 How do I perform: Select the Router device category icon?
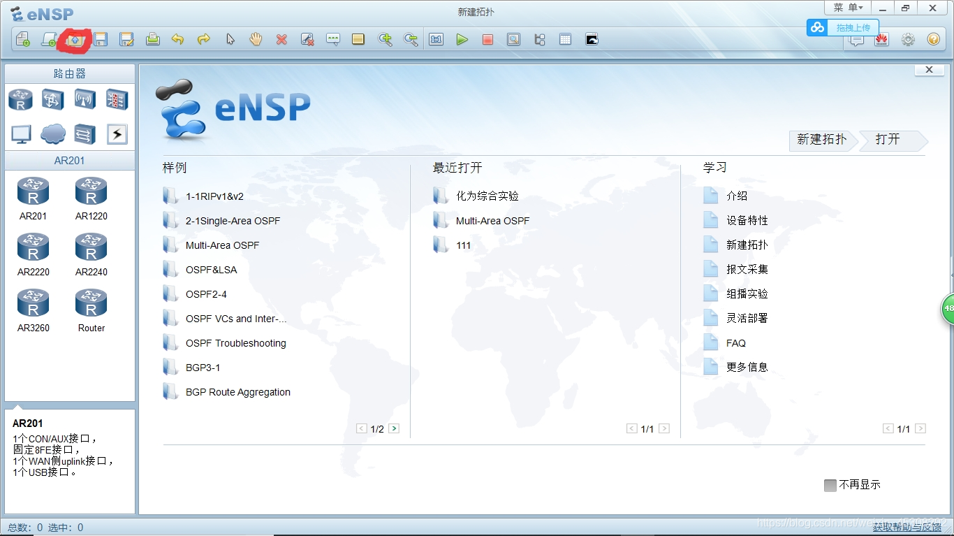21,100
